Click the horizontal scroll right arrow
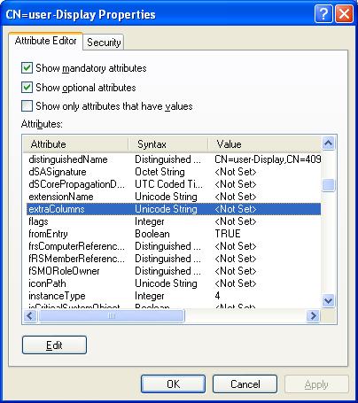Image resolution: width=358 pixels, height=403 pixels. click(313, 316)
